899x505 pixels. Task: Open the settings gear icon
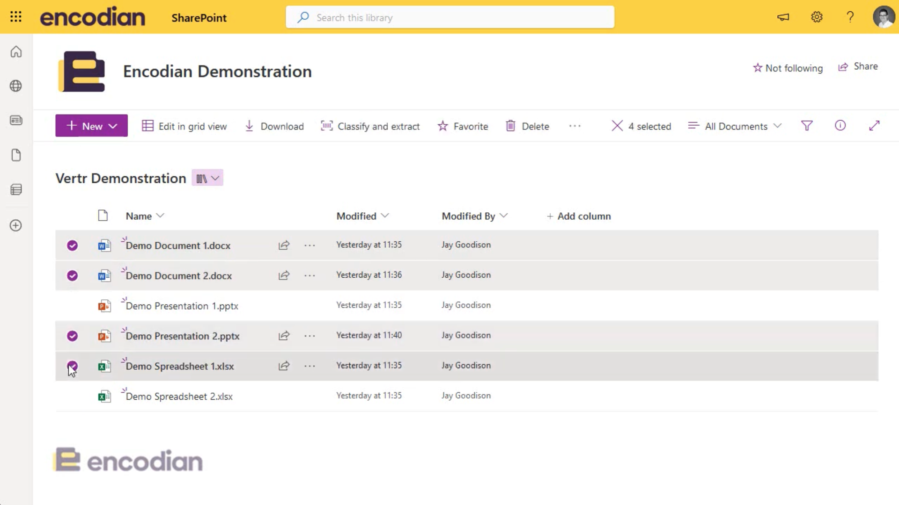[x=817, y=17]
